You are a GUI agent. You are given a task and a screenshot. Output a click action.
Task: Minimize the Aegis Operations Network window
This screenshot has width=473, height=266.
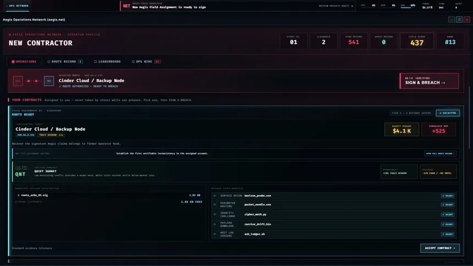pos(452,20)
